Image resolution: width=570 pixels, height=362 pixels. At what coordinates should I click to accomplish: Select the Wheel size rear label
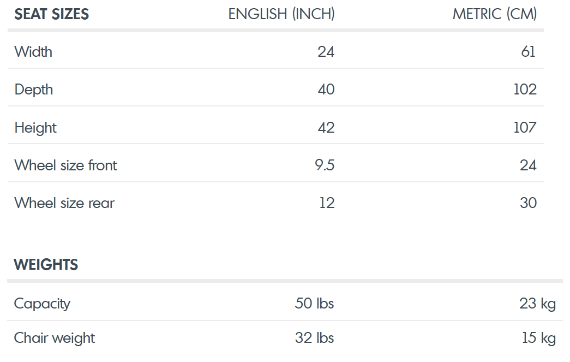[x=64, y=203]
